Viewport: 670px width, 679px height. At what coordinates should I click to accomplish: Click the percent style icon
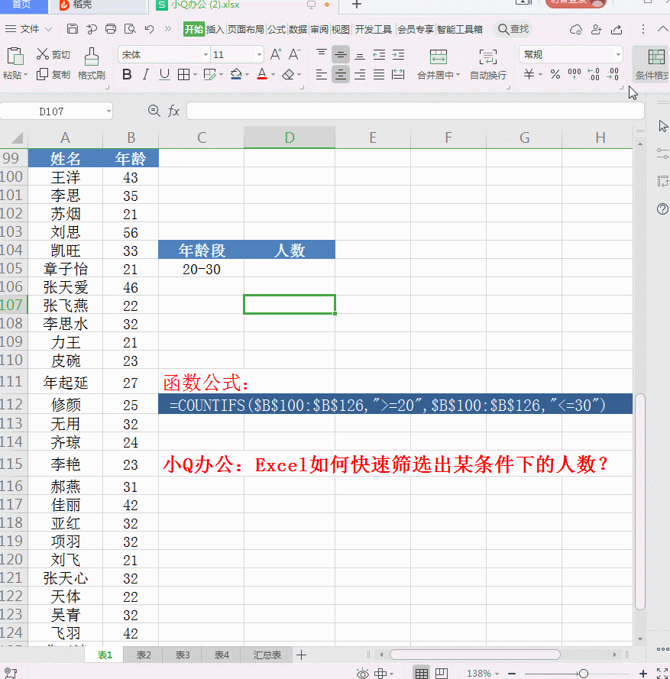(555, 75)
